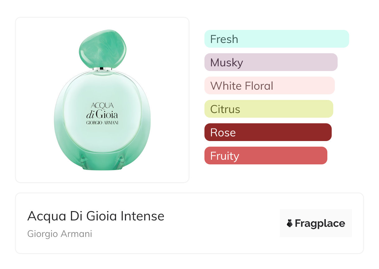Choose the White Floral accord bar
The width and height of the screenshot is (379, 269).
(269, 86)
